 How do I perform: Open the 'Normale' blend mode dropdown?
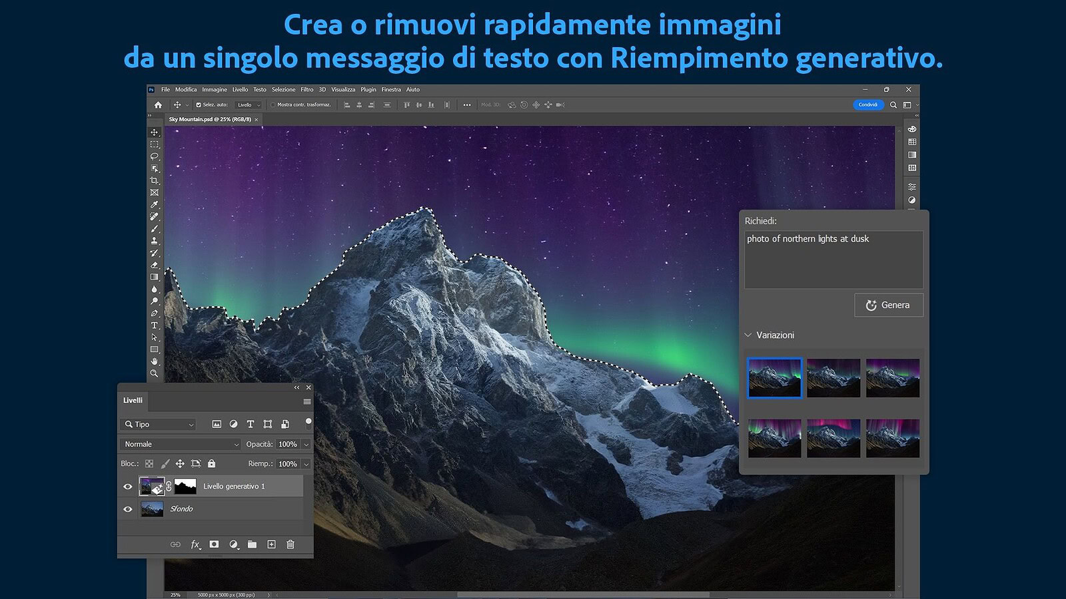(181, 444)
